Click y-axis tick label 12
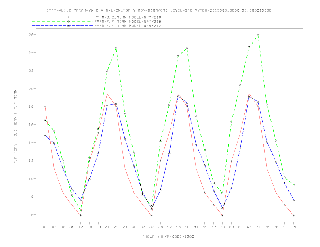Image resolution: width=320 pixels, height=247 pixels. pos(30,161)
